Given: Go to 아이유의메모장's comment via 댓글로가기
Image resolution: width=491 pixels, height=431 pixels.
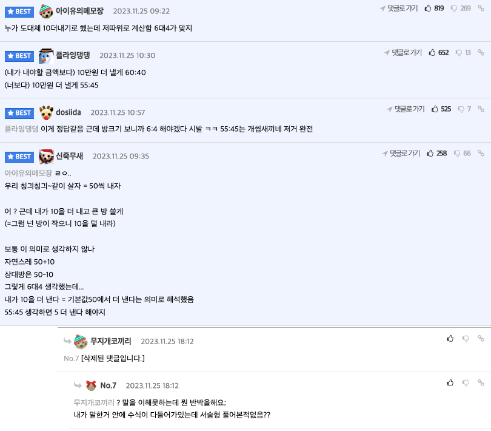Looking at the screenshot, I should pyautogui.click(x=400, y=8).
